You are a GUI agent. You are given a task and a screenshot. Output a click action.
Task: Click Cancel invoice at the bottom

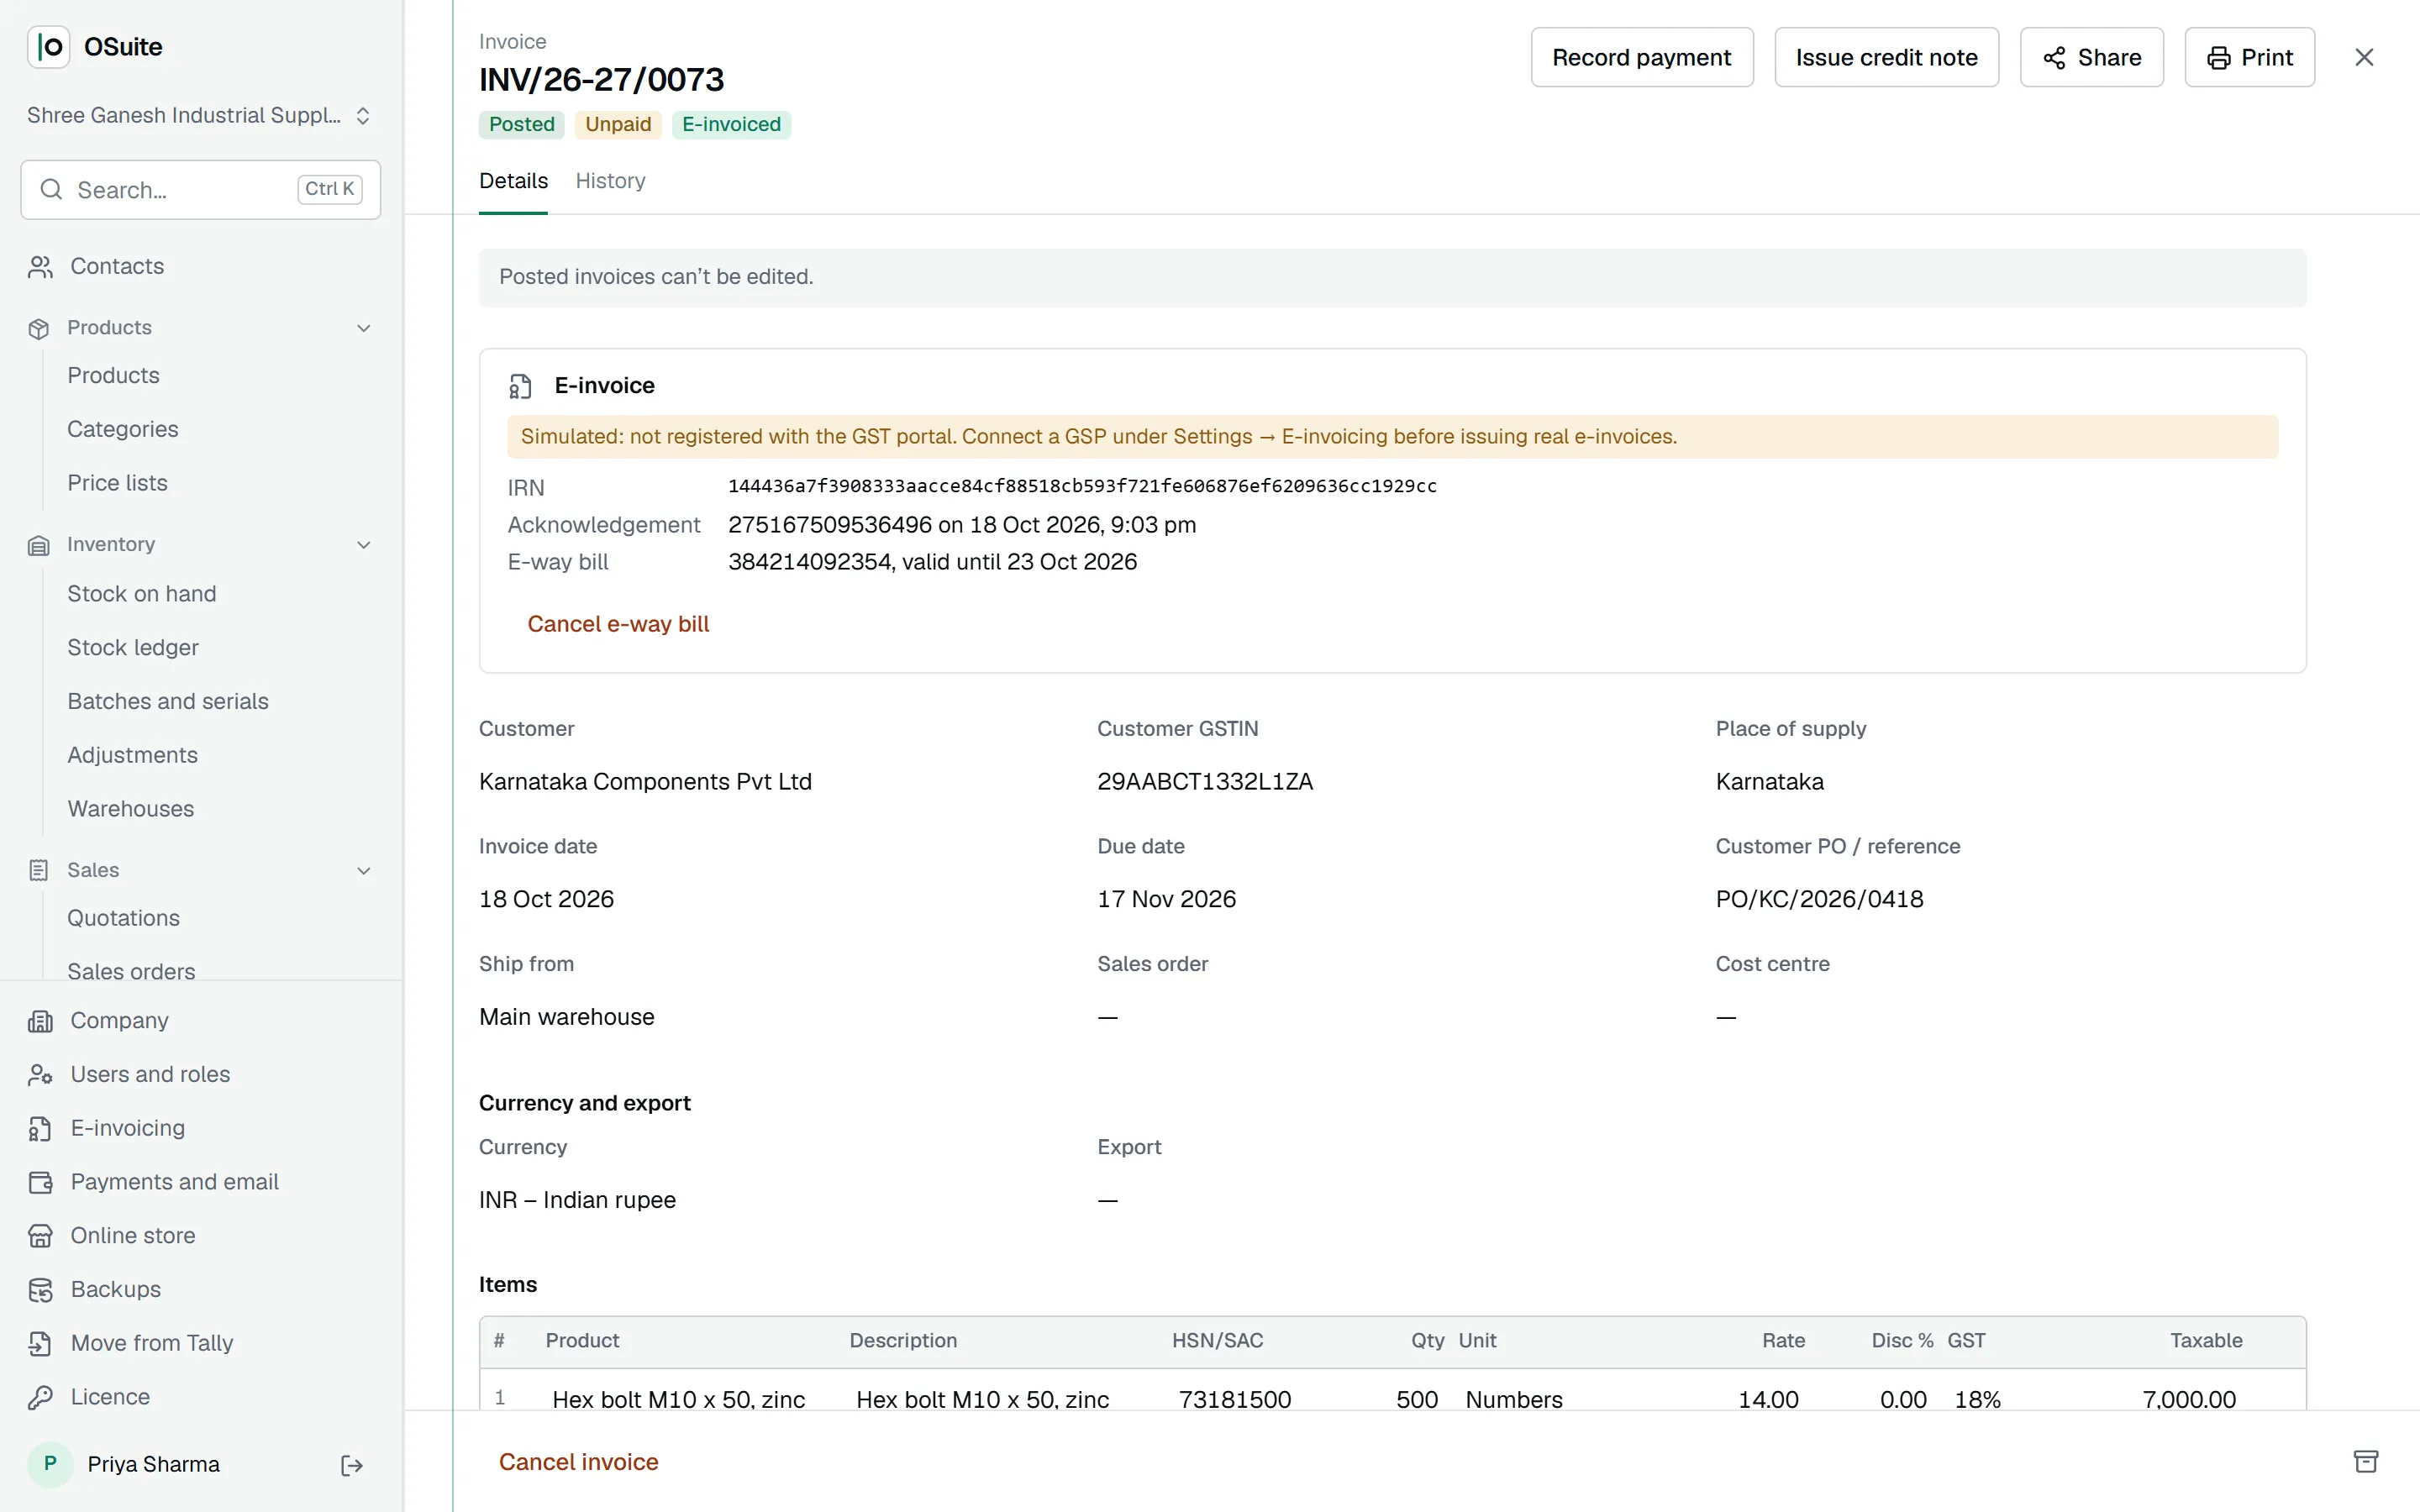(578, 1462)
